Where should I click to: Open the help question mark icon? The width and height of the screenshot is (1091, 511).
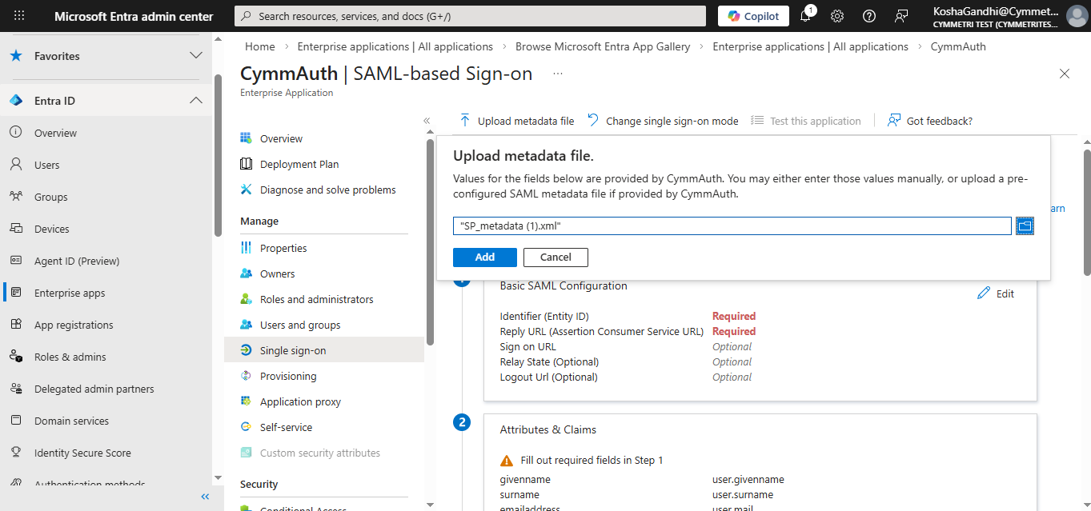coord(869,16)
